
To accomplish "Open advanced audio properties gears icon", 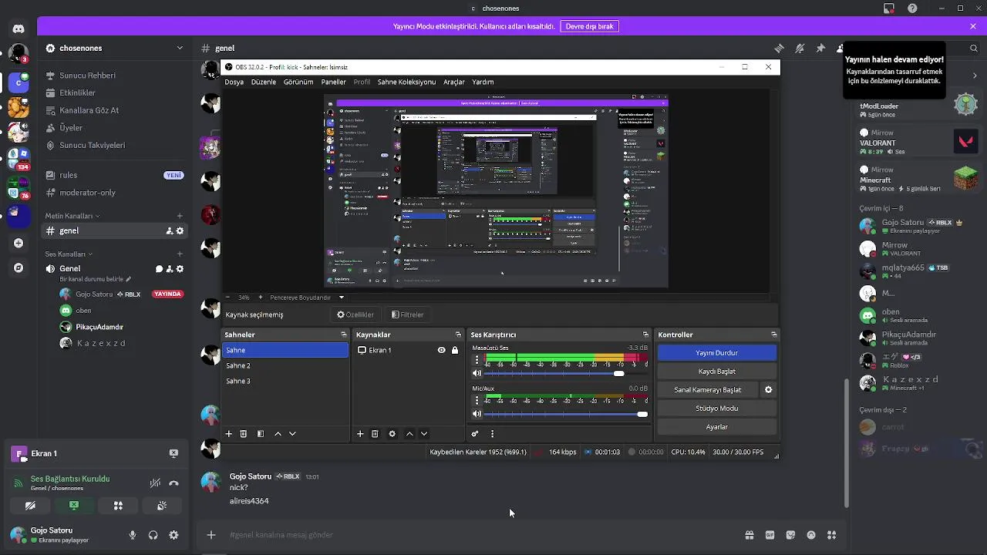I will pyautogui.click(x=475, y=434).
